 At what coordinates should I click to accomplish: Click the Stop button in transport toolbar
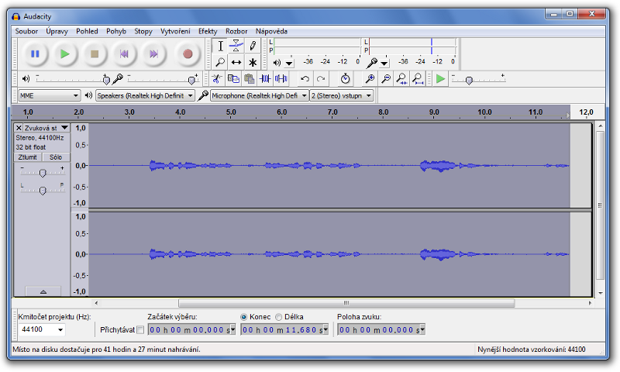click(95, 54)
